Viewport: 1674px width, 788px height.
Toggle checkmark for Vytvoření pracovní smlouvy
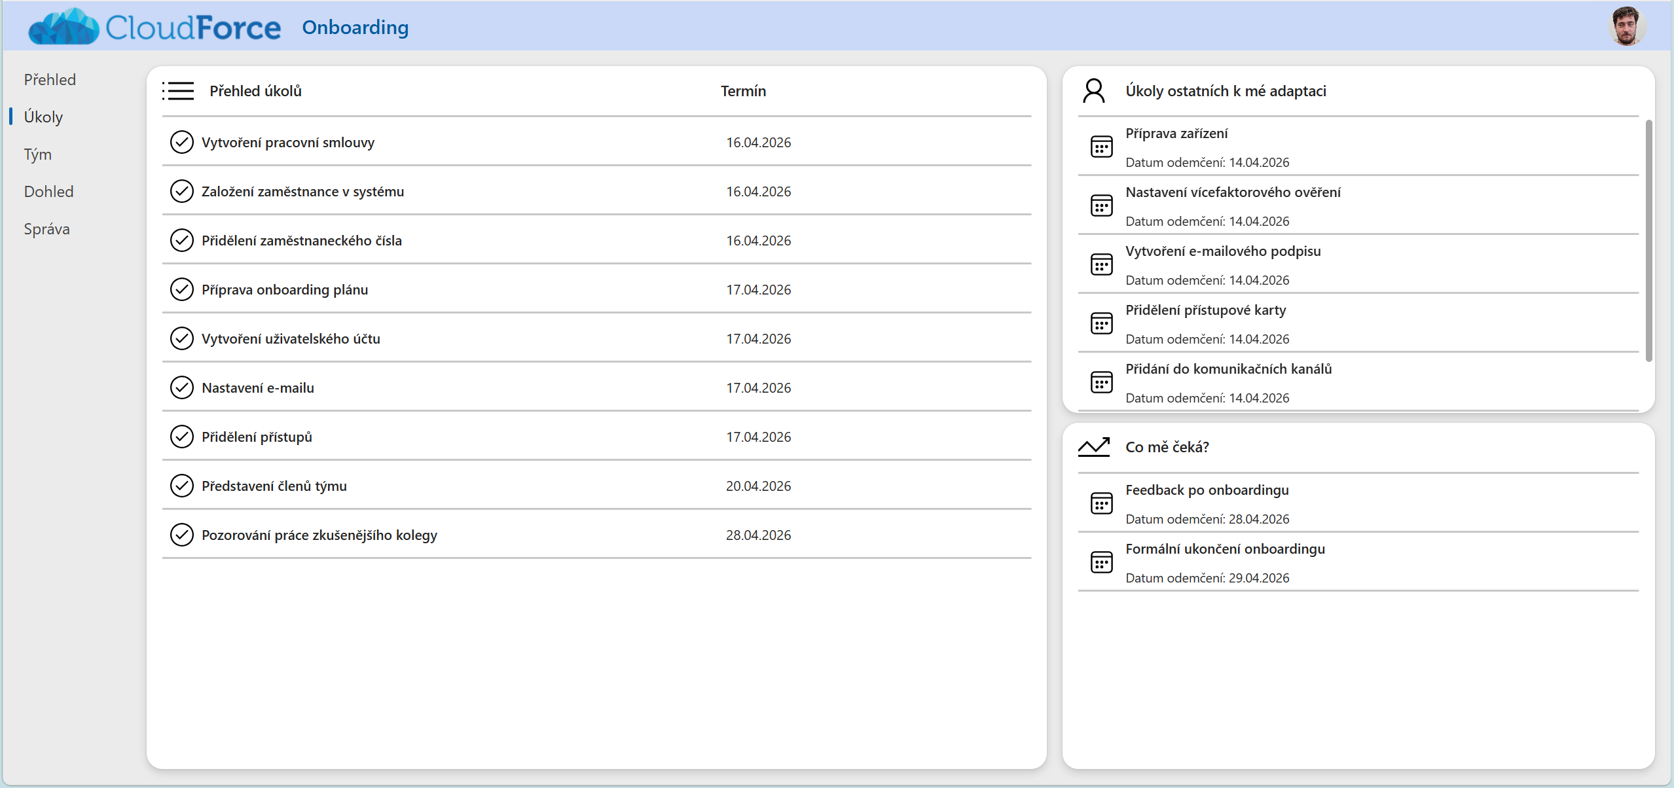(x=181, y=142)
